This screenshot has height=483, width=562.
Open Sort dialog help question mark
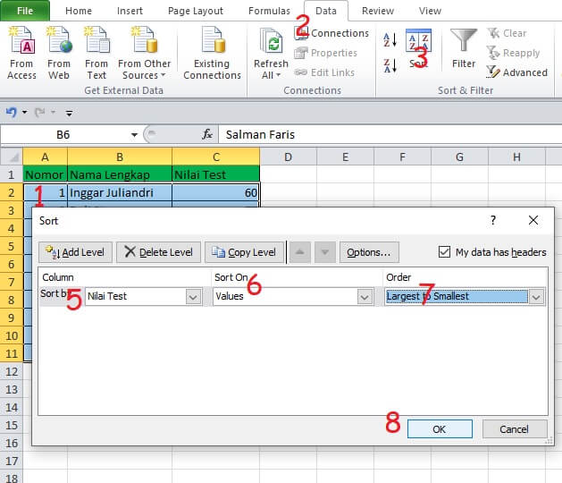pos(493,220)
